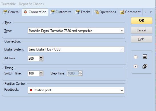Open the turntable Type dropdown
Screen dimensions: 156x111
(x=122, y=31)
